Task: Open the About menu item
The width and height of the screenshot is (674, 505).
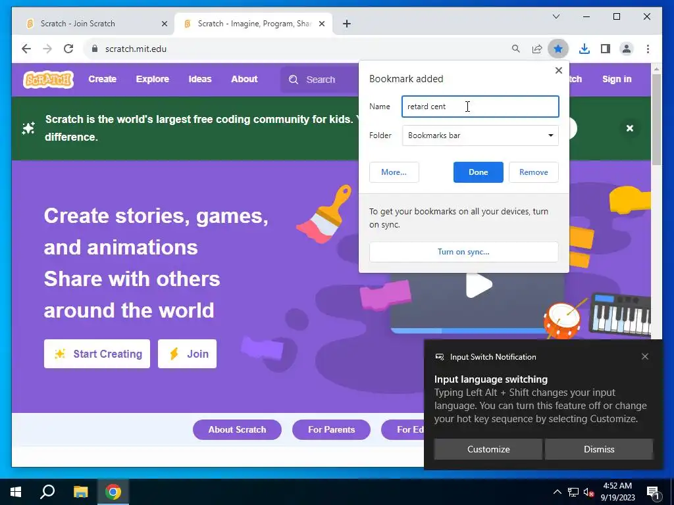Action: tap(244, 79)
